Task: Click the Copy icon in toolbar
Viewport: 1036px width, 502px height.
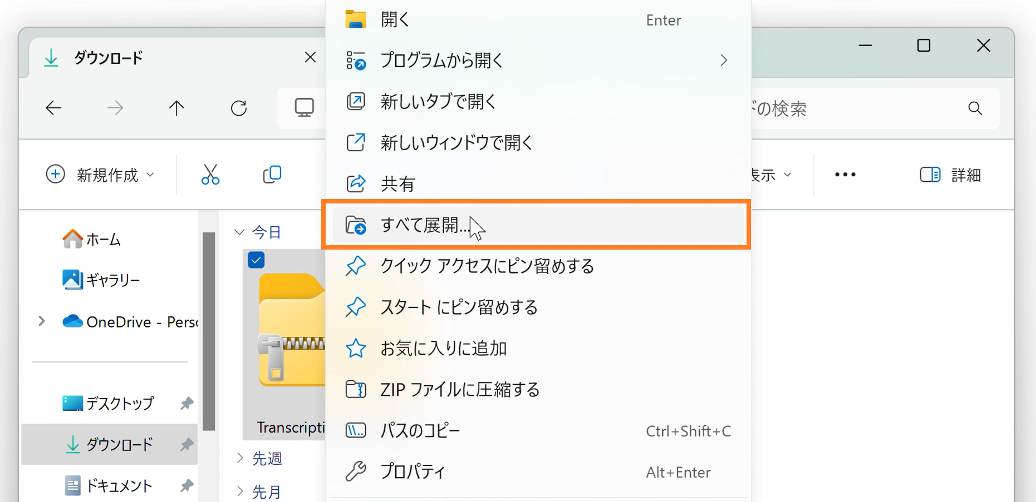Action: point(272,175)
